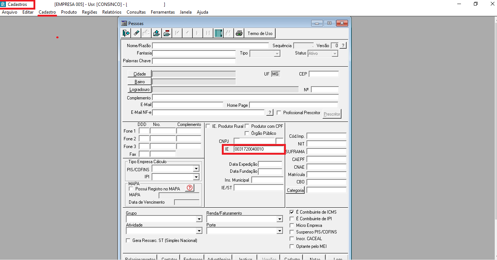The image size is (497, 260).
Task: Expand the Renda/Faturamento dropdown
Action: (279, 219)
